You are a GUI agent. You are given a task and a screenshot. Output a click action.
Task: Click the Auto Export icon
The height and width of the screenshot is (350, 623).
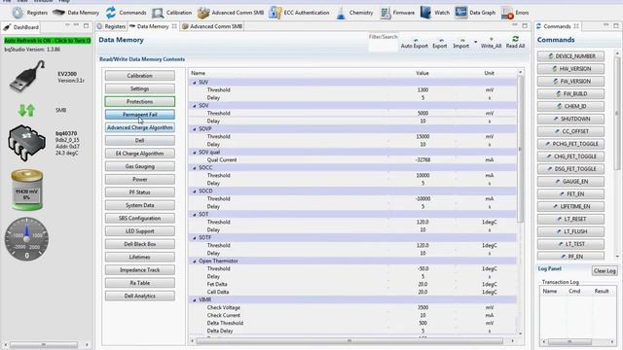pyautogui.click(x=416, y=40)
